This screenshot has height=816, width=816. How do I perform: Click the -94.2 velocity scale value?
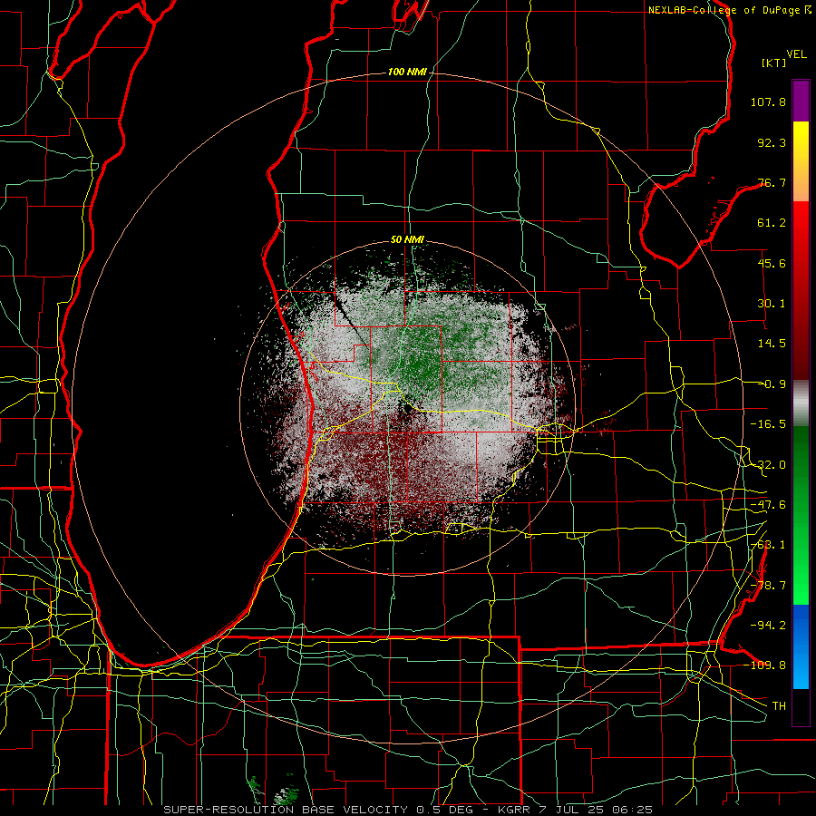coord(768,625)
